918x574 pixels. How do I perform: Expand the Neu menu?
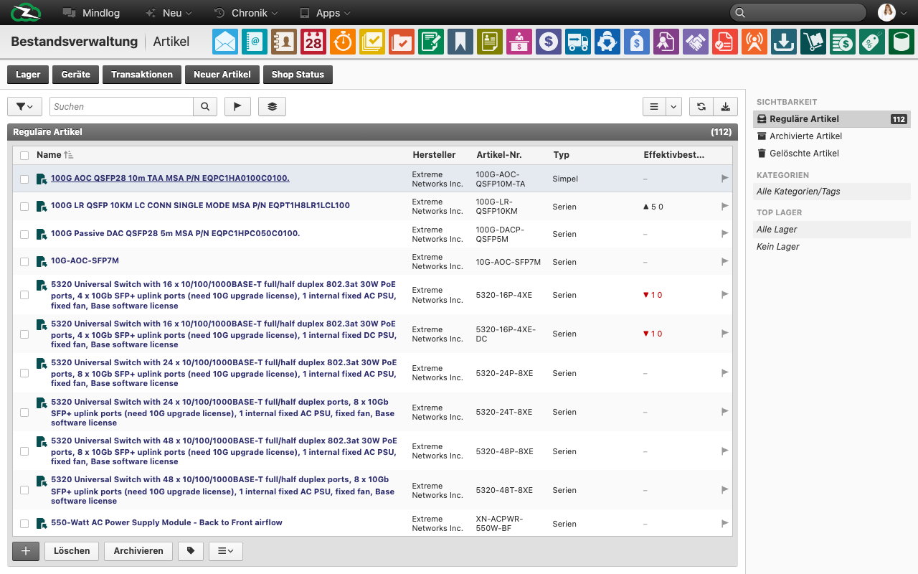point(169,13)
